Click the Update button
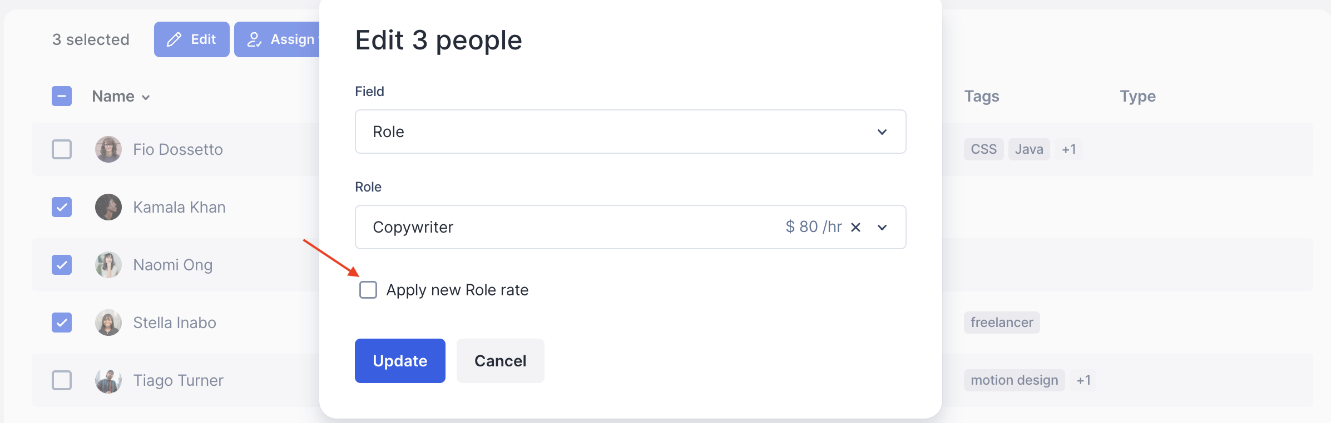The height and width of the screenshot is (423, 1331). [400, 361]
